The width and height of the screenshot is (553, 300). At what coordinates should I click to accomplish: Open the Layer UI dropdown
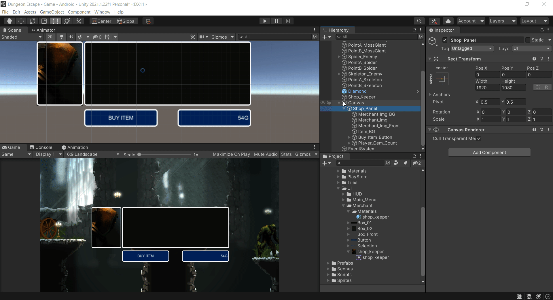click(531, 48)
